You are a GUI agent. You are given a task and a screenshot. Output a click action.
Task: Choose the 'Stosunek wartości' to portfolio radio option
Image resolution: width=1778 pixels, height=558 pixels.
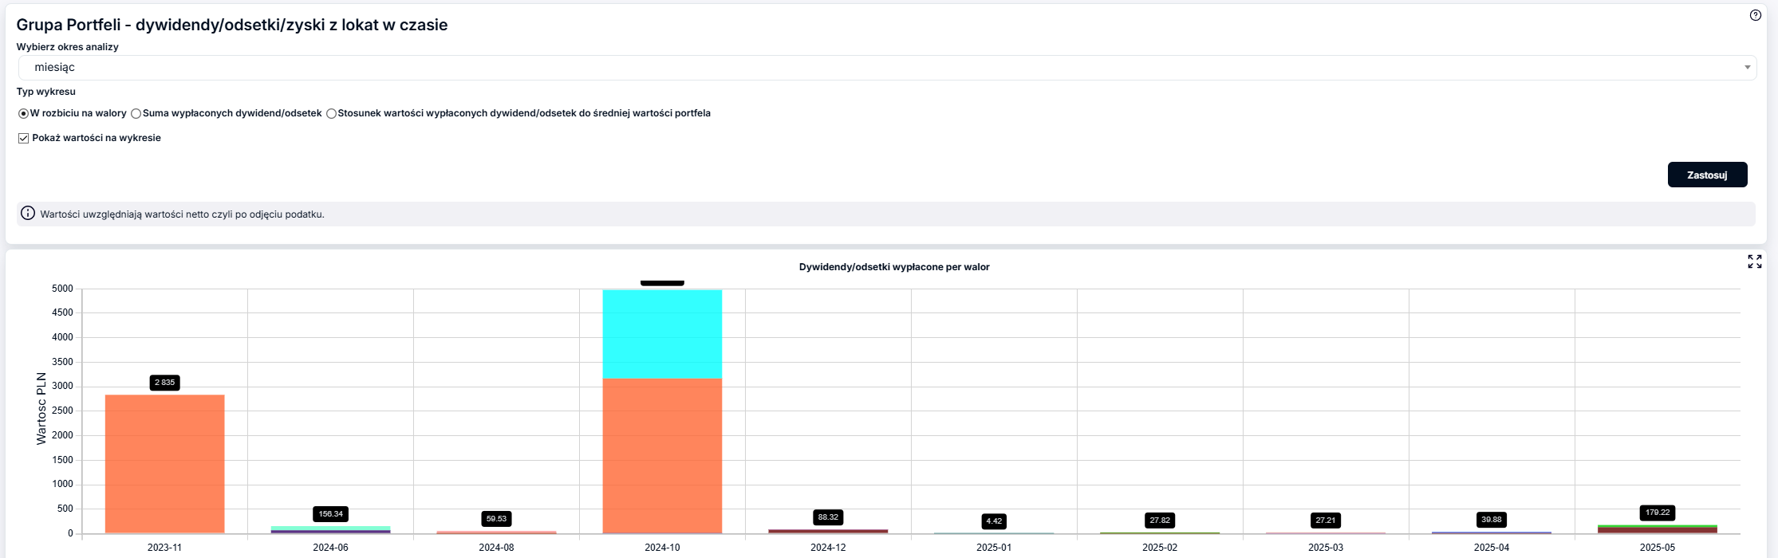(x=331, y=114)
